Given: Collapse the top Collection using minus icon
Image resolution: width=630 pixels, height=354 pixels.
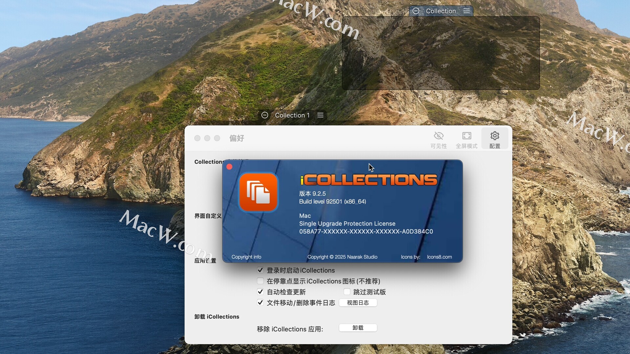Looking at the screenshot, I should click(x=416, y=11).
